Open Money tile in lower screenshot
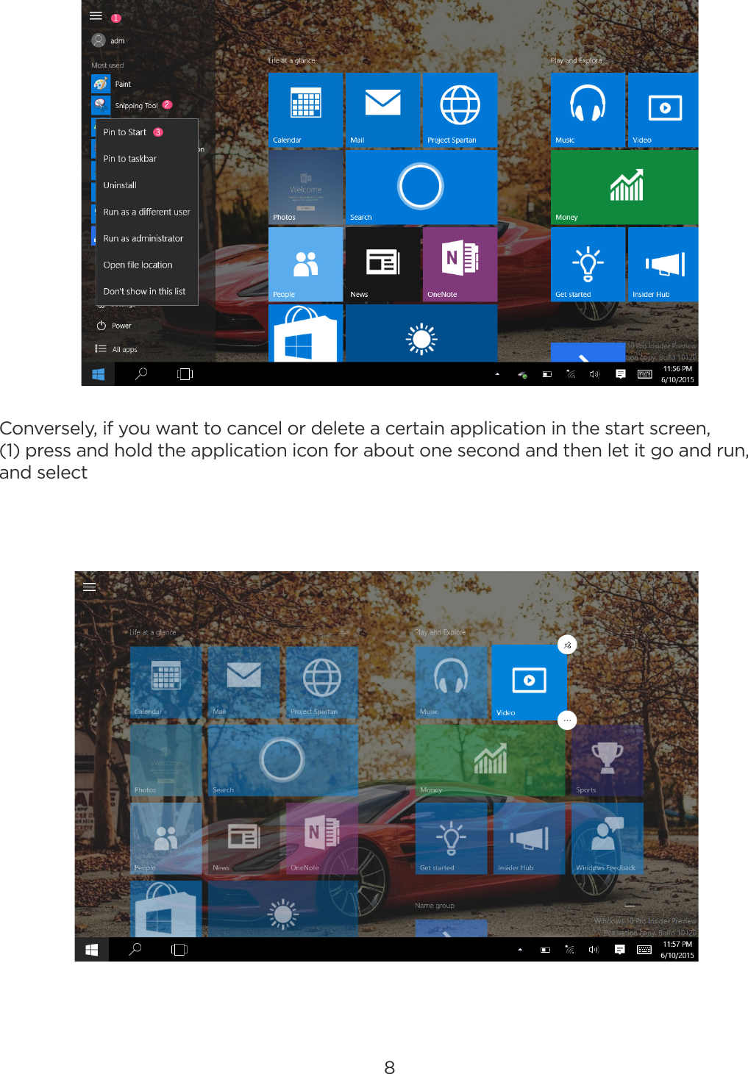This screenshot has height=1074, width=748. pyautogui.click(x=491, y=760)
